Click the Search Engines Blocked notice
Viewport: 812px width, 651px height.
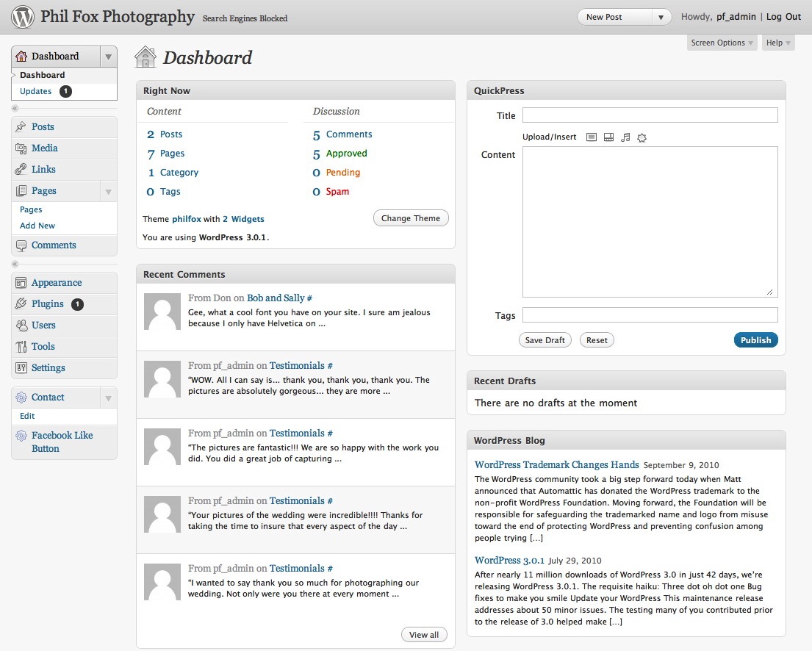(x=245, y=18)
